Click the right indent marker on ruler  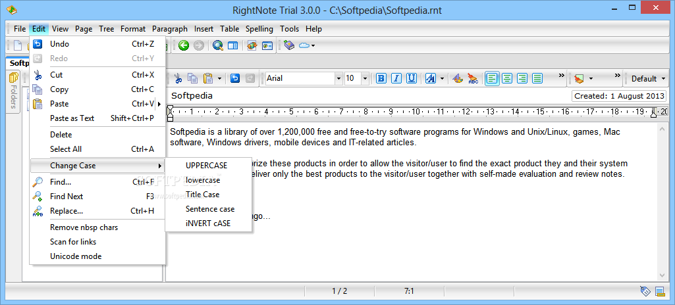point(653,113)
